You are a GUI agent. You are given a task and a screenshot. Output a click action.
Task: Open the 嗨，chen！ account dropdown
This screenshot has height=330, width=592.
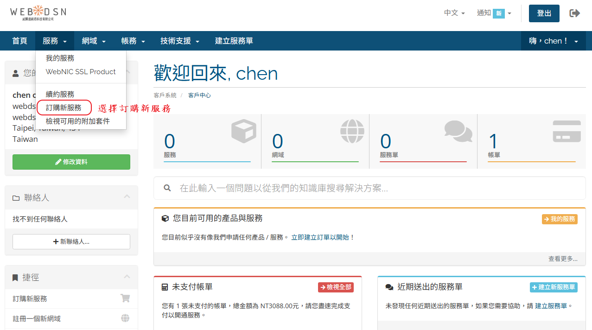pos(554,41)
